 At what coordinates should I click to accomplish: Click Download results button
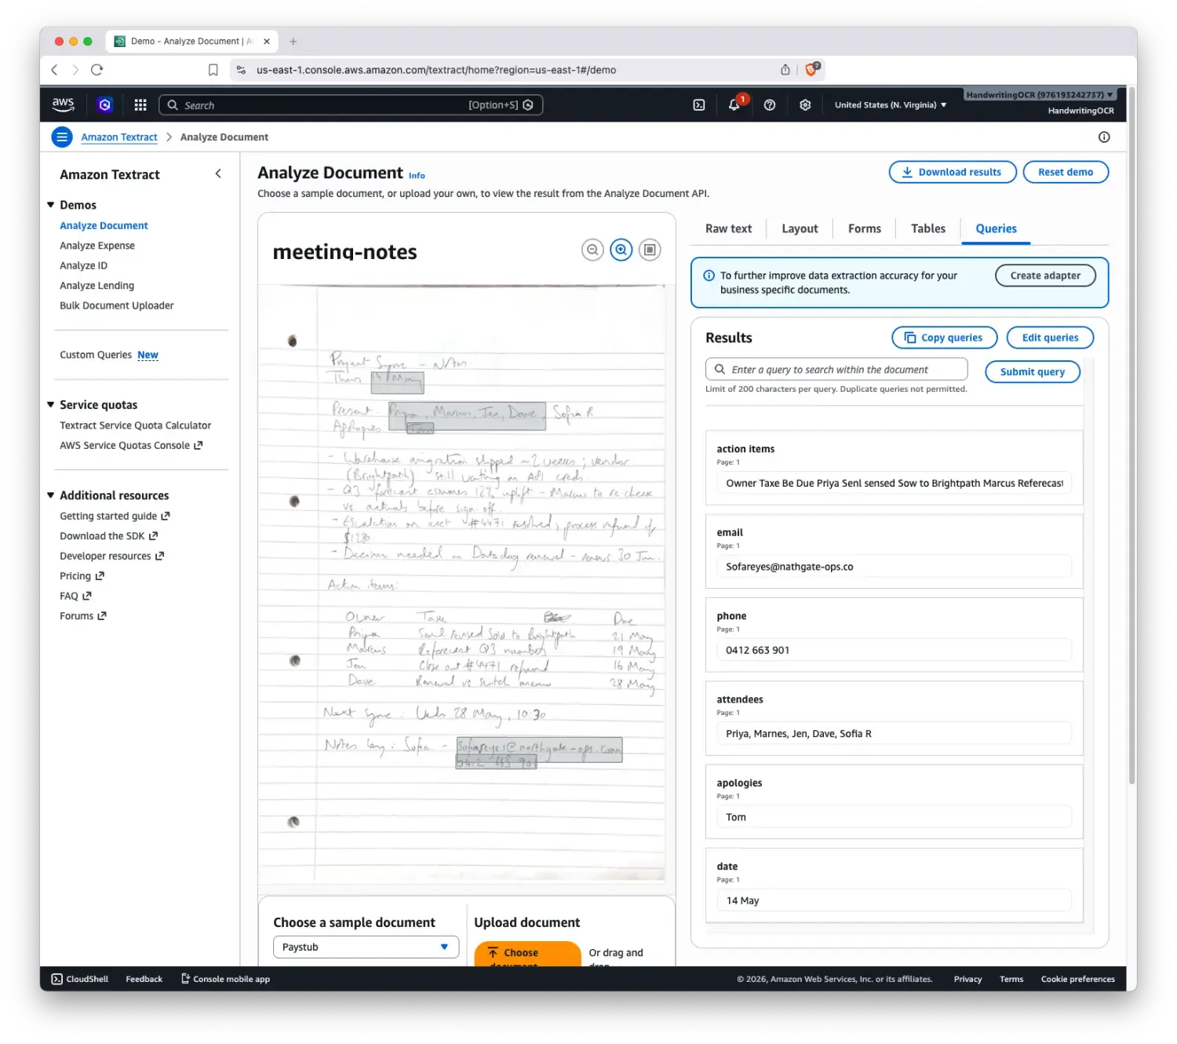click(953, 172)
